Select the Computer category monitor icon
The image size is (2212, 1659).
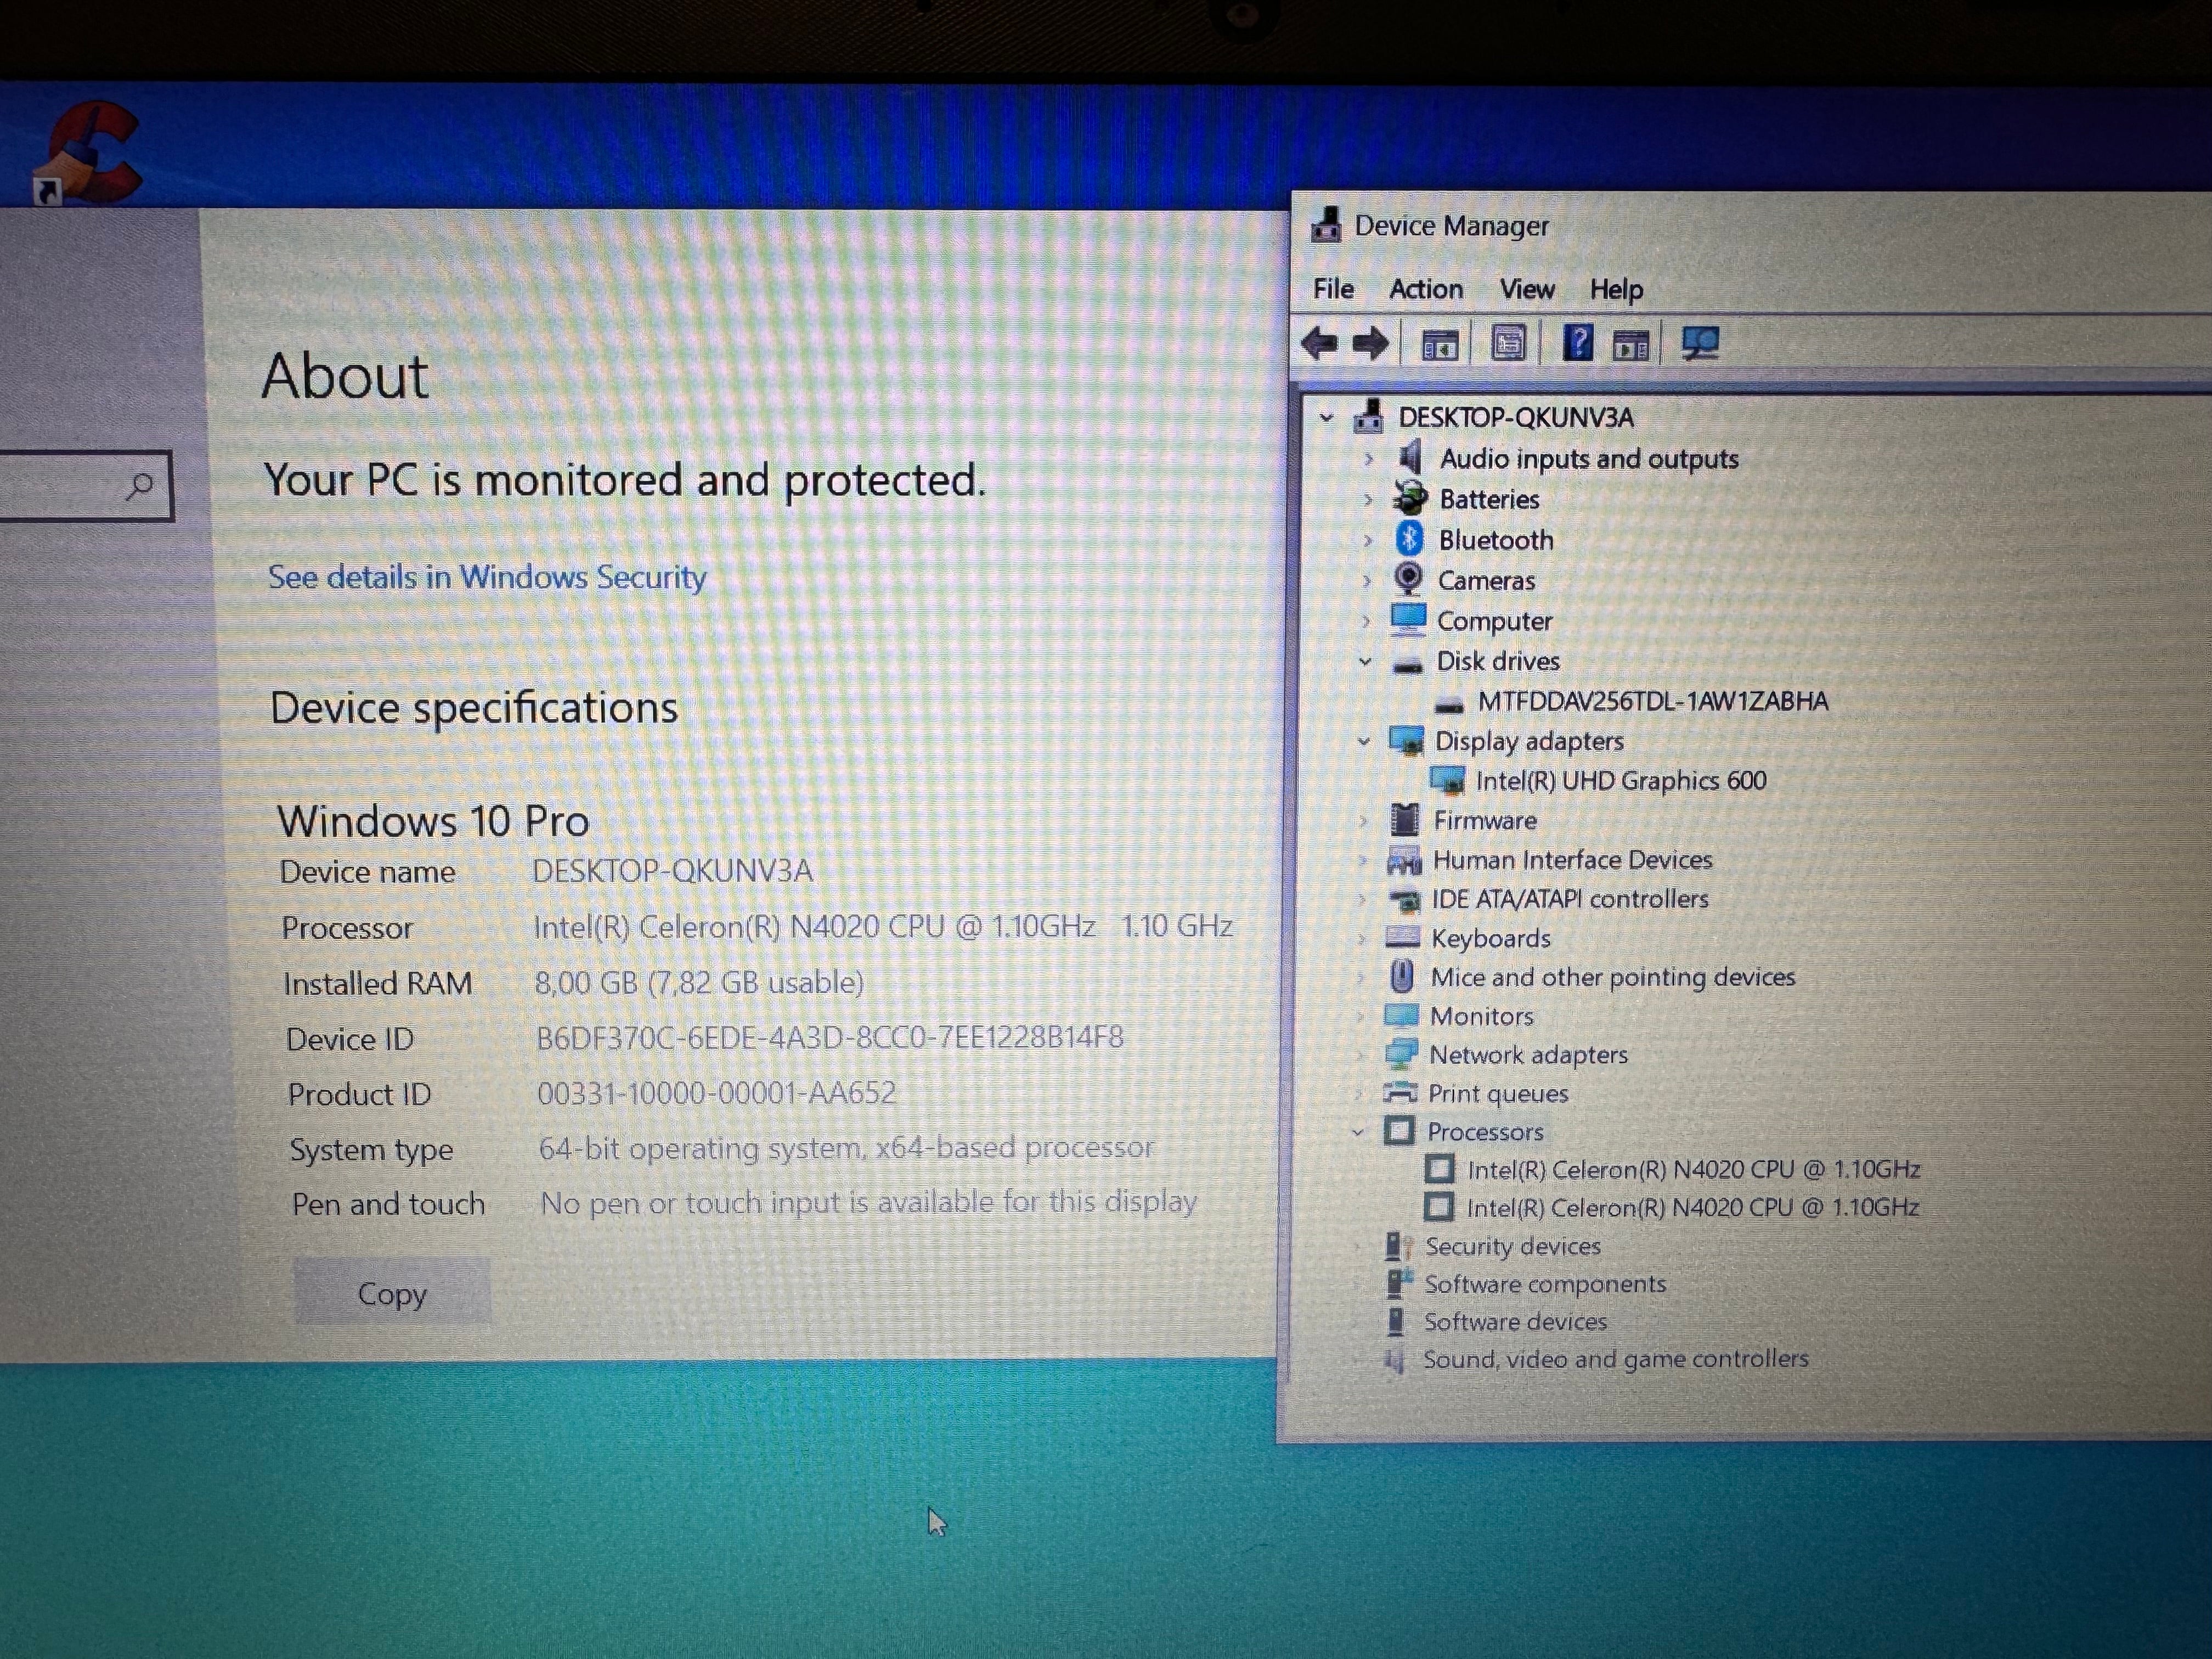point(1408,620)
